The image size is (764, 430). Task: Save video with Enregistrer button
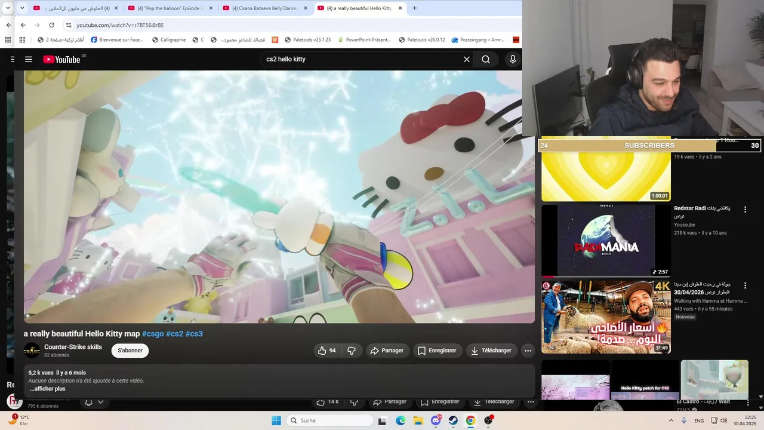[x=437, y=351]
